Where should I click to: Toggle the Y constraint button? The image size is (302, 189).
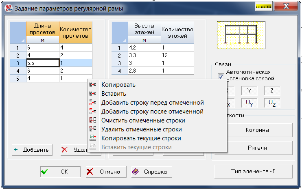click(249, 91)
